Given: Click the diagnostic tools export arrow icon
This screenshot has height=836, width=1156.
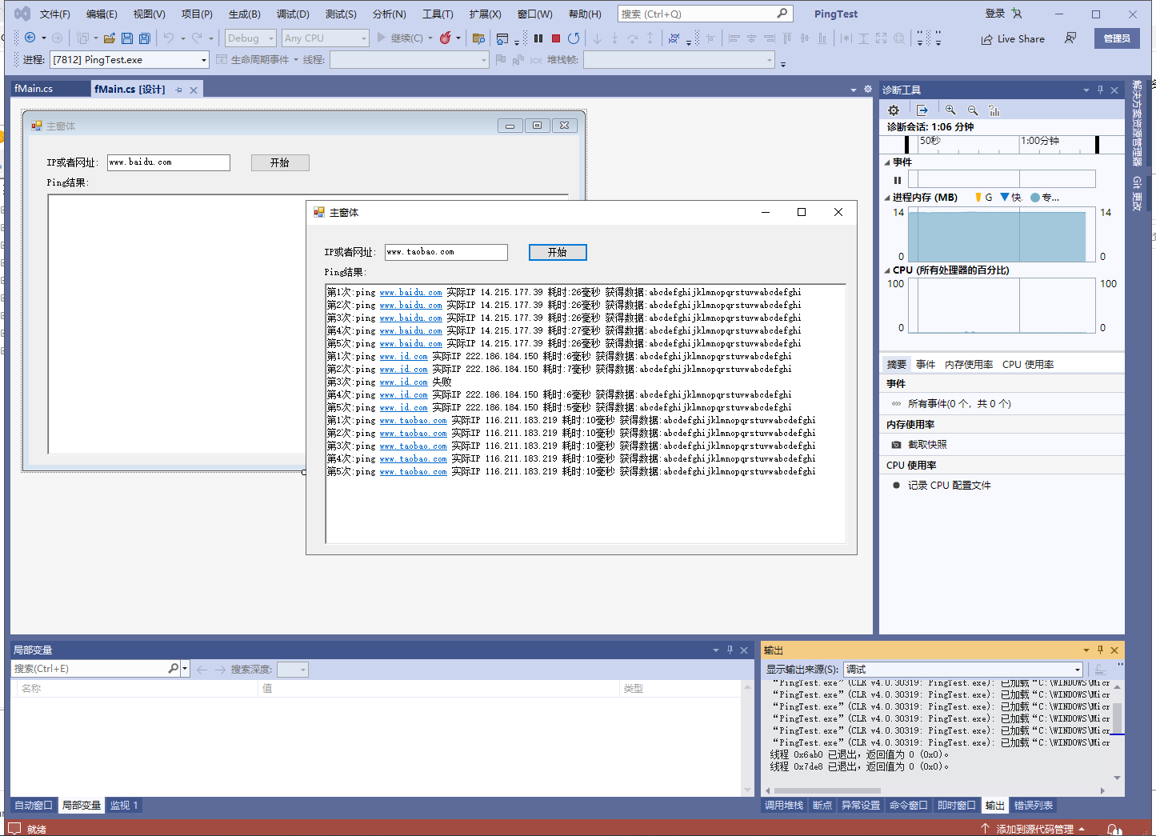Looking at the screenshot, I should click(x=922, y=110).
